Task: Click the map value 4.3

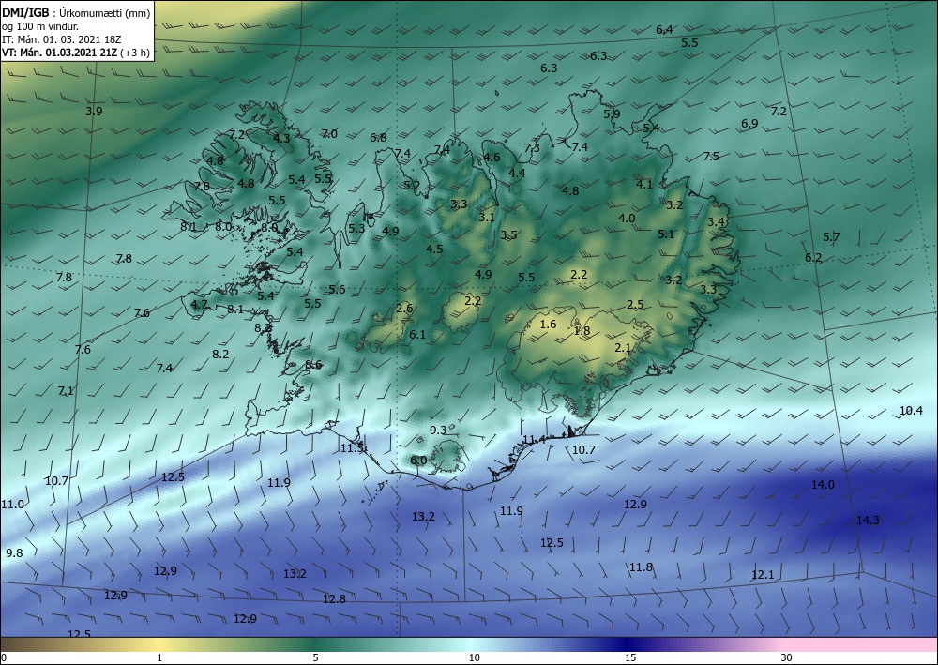Action: click(x=281, y=138)
